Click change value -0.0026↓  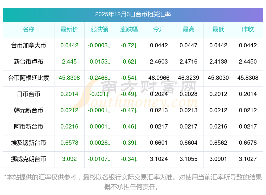[99, 143]
